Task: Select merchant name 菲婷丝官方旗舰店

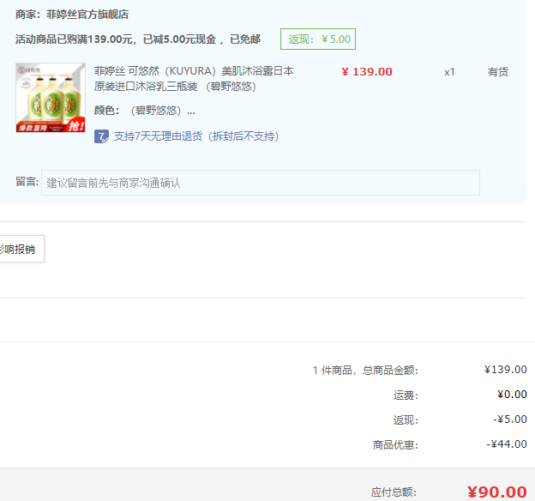Action: coord(87,15)
